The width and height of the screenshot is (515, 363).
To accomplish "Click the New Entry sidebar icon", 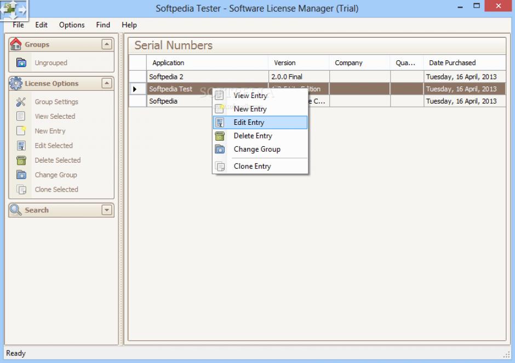I will pos(21,131).
